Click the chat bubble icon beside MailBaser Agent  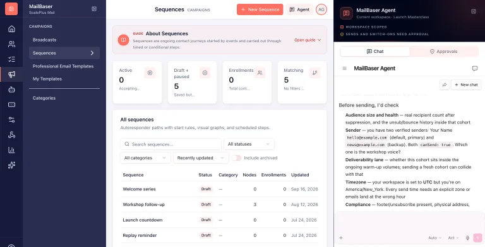click(x=475, y=68)
